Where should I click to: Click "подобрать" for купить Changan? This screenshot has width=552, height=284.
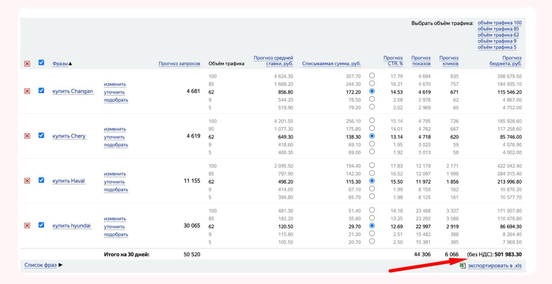tap(116, 100)
